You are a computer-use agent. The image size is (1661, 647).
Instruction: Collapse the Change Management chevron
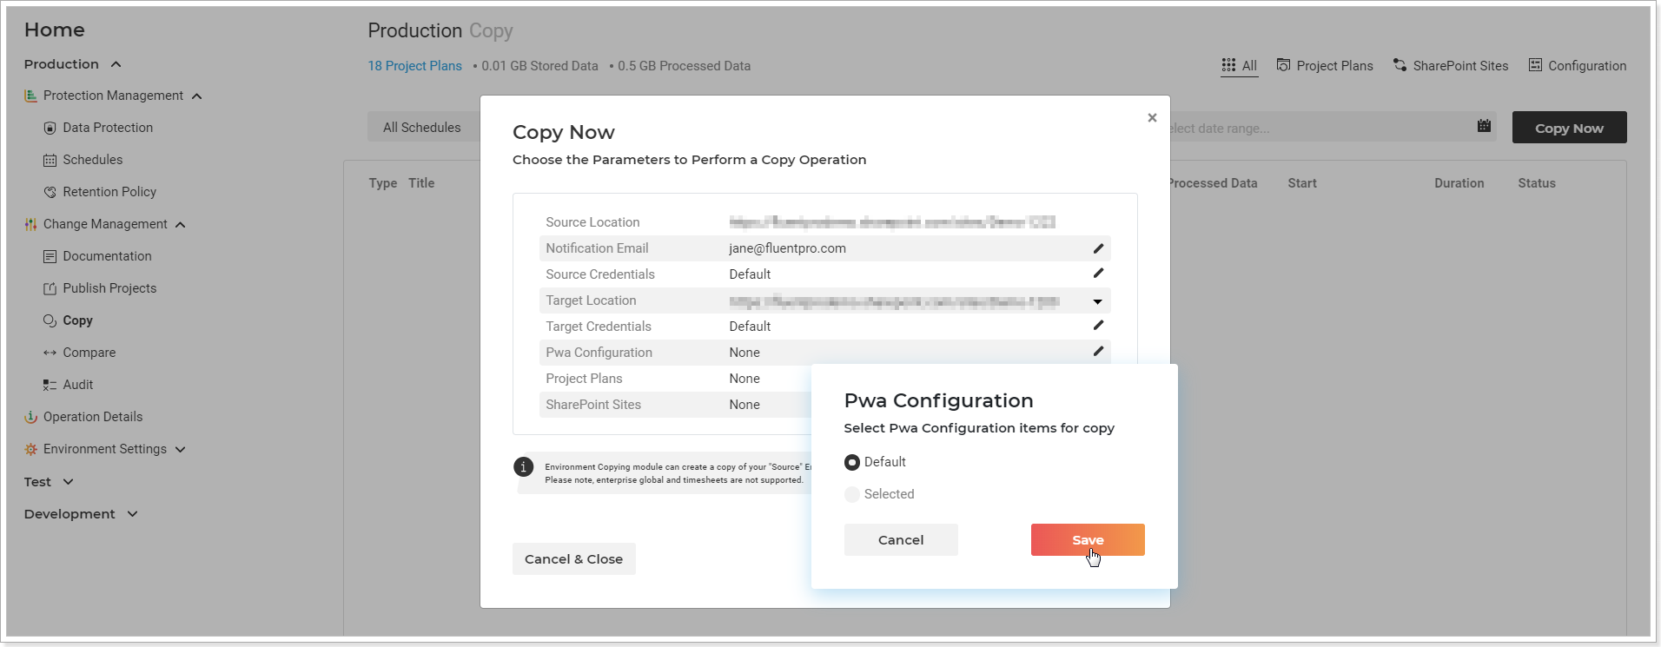pyautogui.click(x=181, y=225)
